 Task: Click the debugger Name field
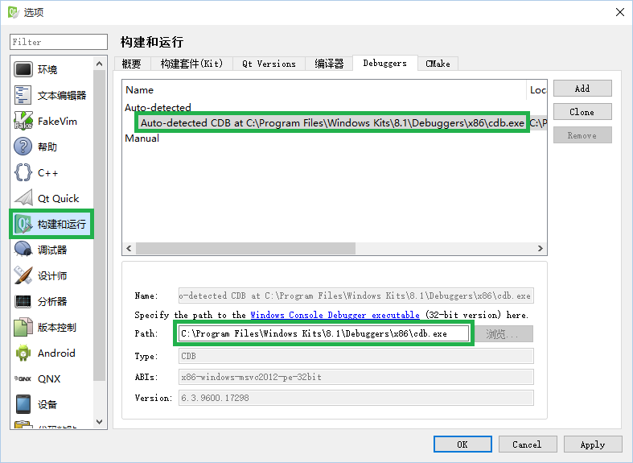(356, 296)
